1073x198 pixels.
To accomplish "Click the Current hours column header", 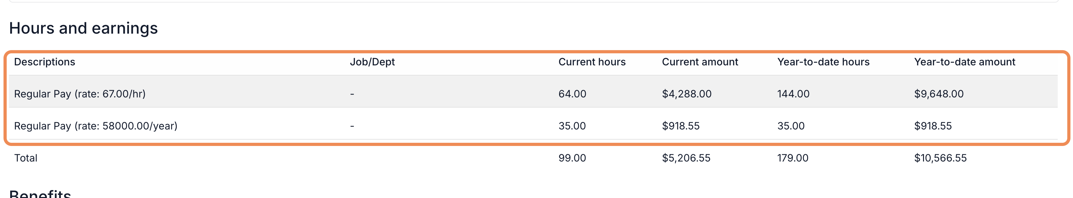I will (x=592, y=62).
